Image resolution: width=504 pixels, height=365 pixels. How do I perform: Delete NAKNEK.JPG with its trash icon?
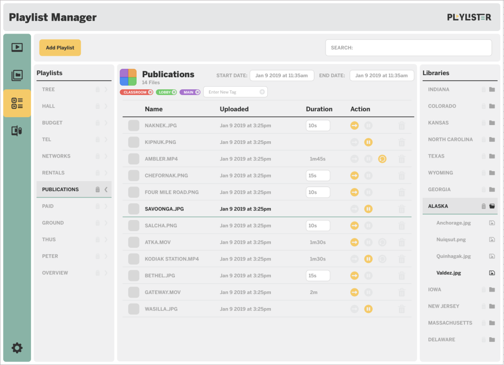pyautogui.click(x=402, y=126)
